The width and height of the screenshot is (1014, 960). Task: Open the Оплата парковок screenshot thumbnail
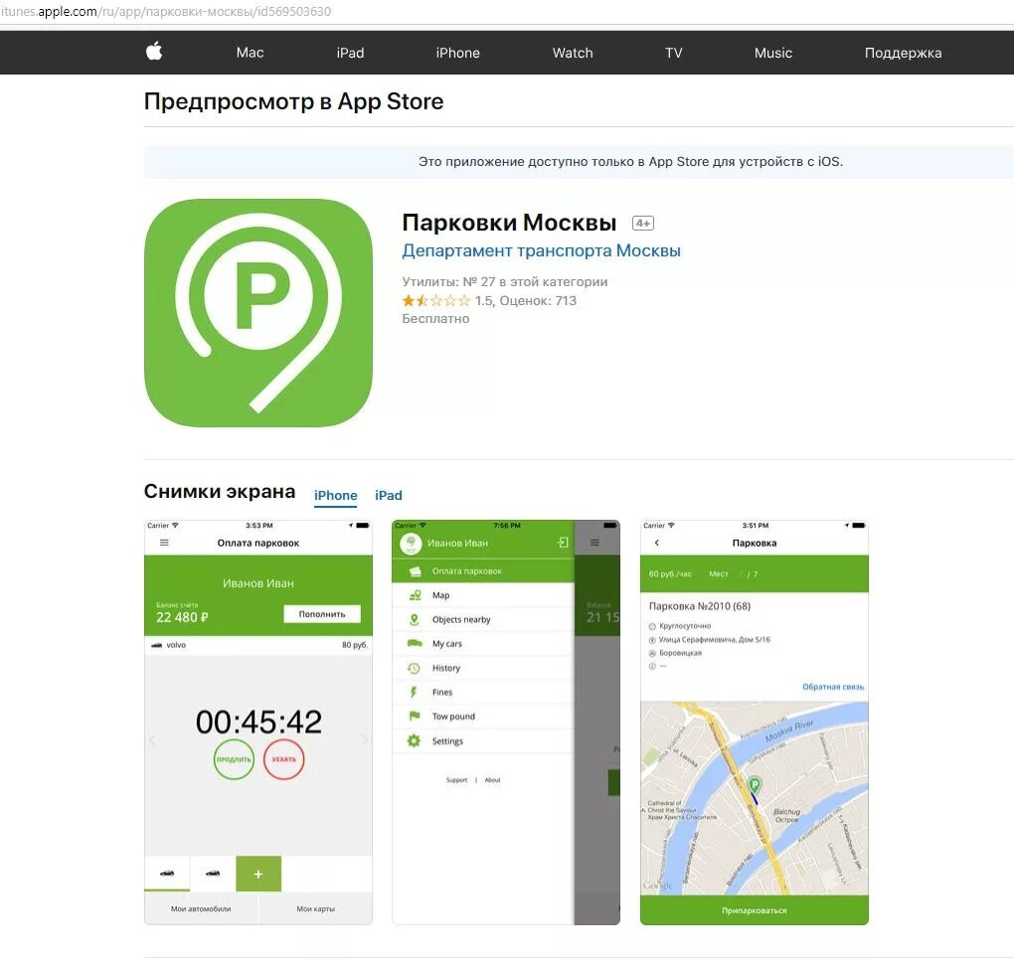[258, 722]
